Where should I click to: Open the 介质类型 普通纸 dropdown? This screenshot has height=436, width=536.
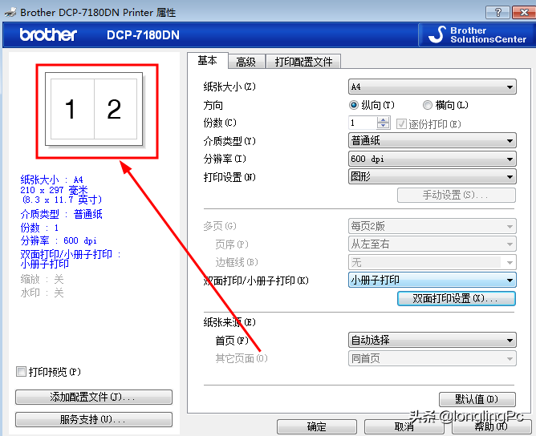click(x=432, y=141)
